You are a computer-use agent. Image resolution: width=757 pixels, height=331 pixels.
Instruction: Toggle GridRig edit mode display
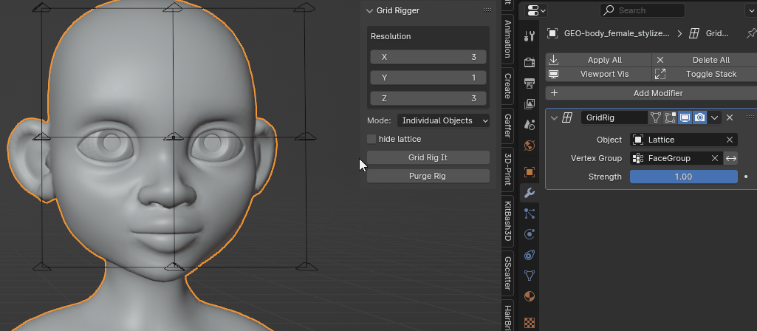[x=670, y=117]
